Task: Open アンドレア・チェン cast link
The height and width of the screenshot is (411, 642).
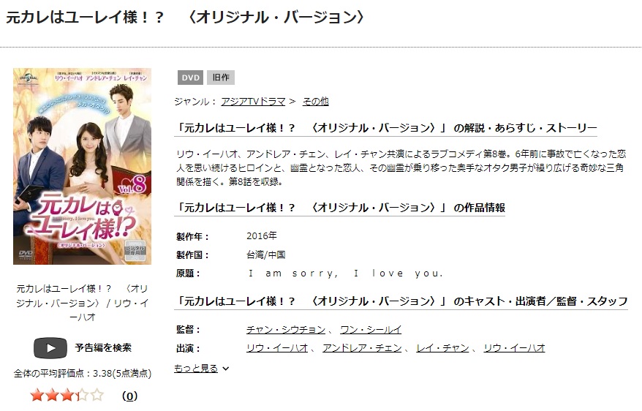Action: click(362, 348)
